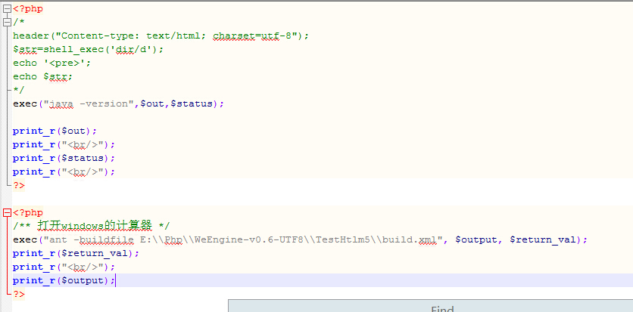
Task: Click the print_r($return_val); line
Action: (x=76, y=253)
